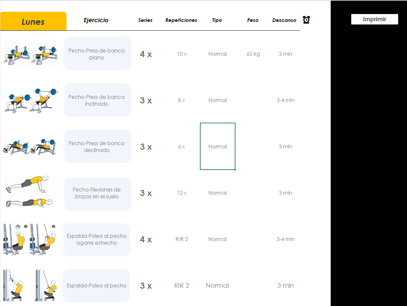Click the Descanso column header
Viewport: 407px width, 306px height.
click(284, 20)
